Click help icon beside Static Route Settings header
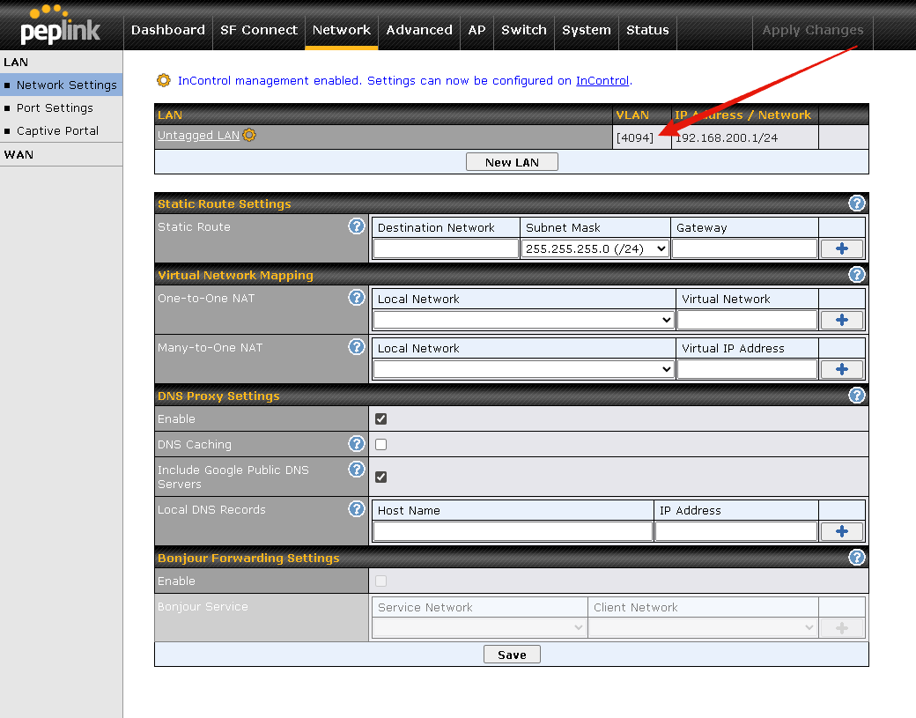 856,204
